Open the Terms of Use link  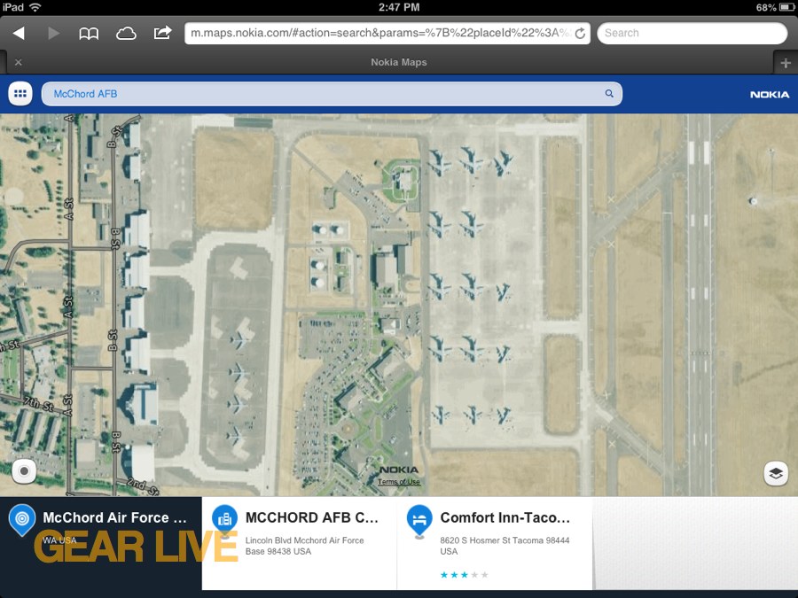(x=398, y=482)
